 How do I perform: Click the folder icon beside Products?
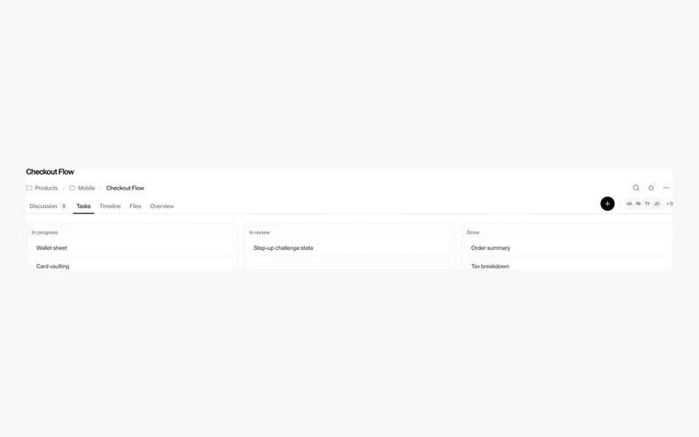point(29,188)
